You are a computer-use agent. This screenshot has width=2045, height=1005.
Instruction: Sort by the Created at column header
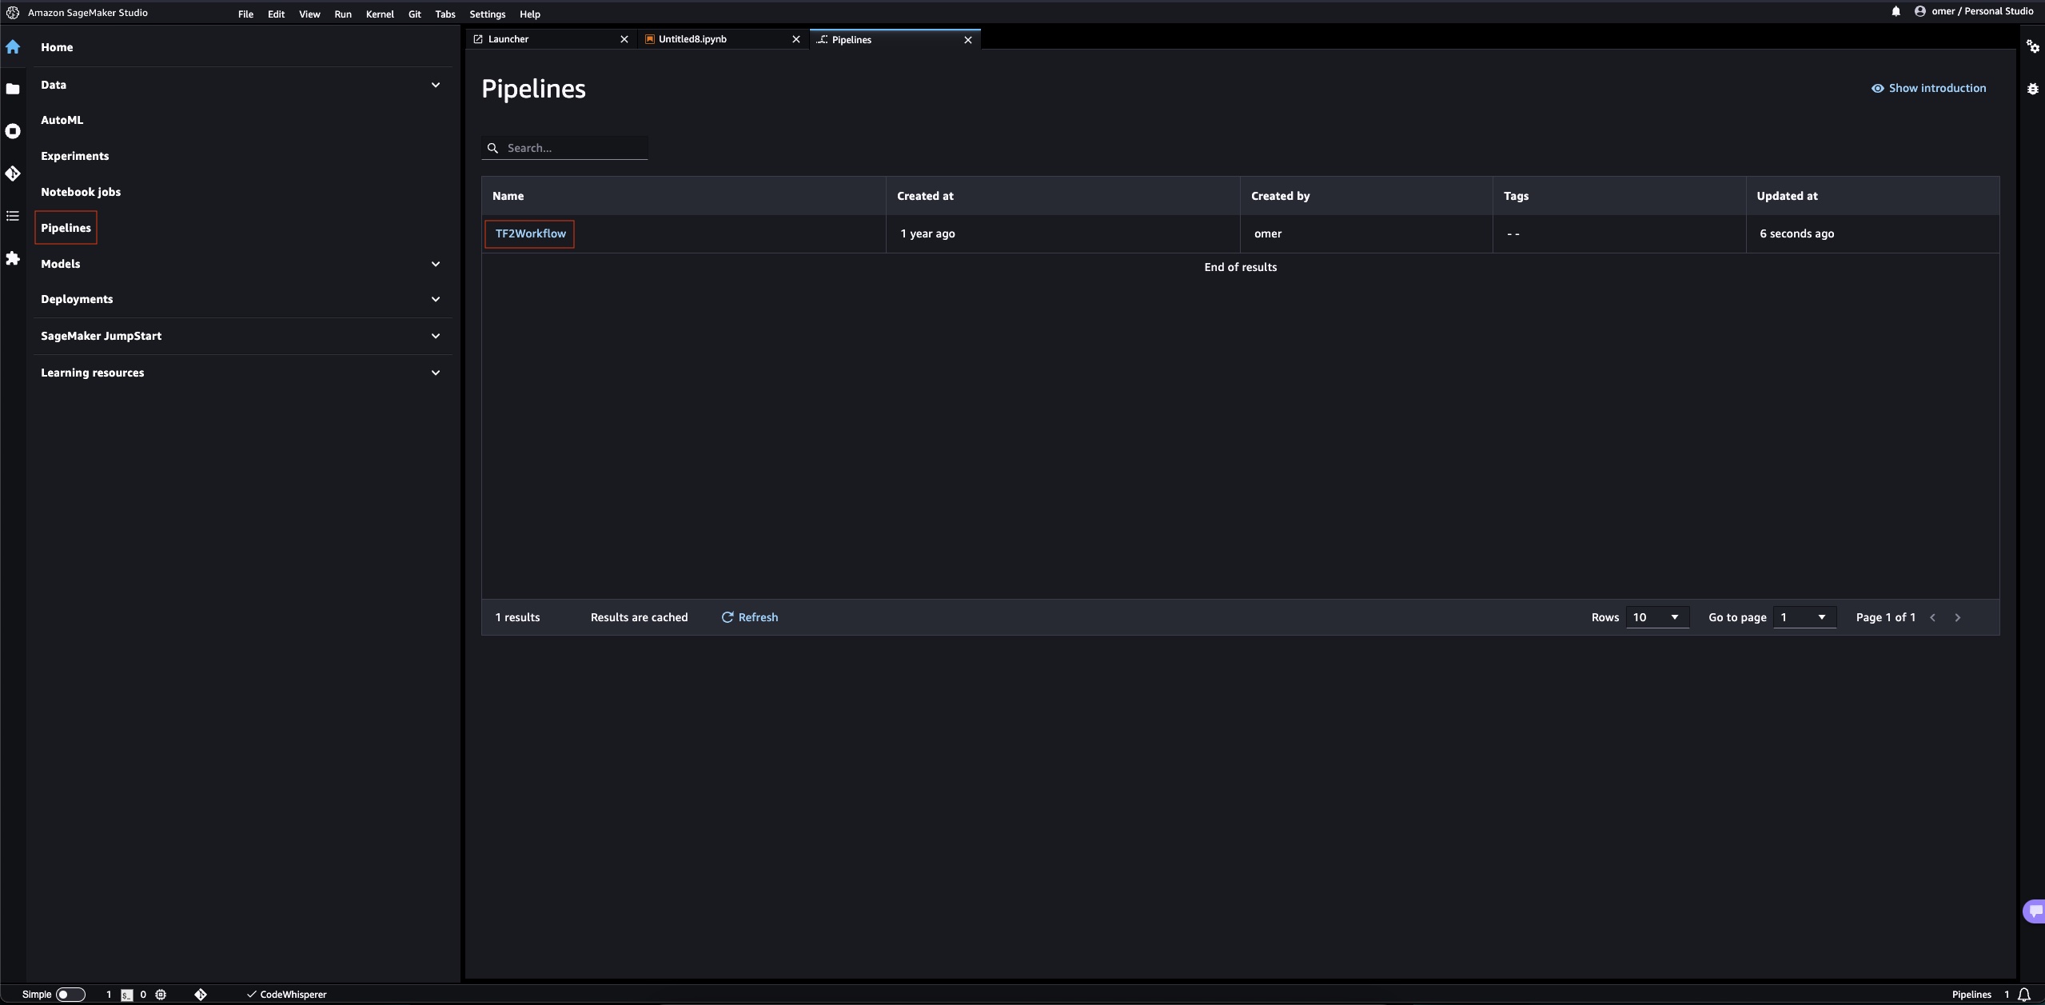click(x=1062, y=196)
